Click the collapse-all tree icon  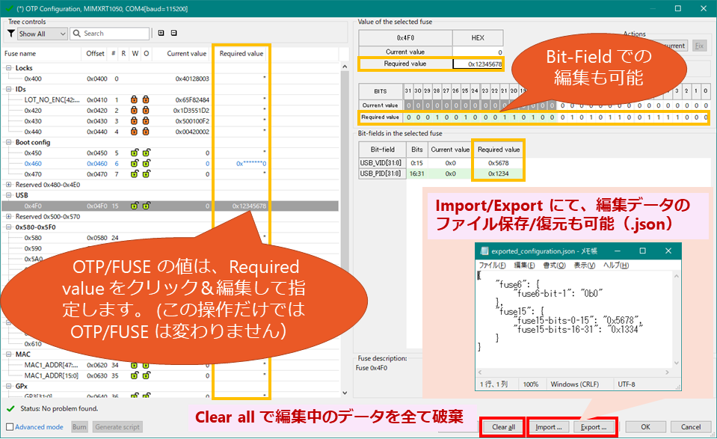click(x=174, y=34)
